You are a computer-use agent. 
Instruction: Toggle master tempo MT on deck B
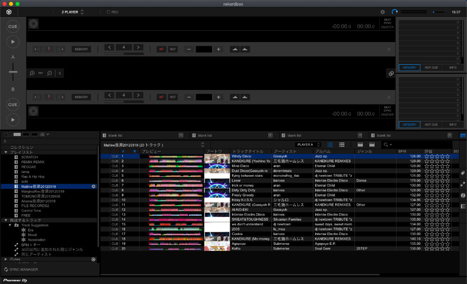161,97
